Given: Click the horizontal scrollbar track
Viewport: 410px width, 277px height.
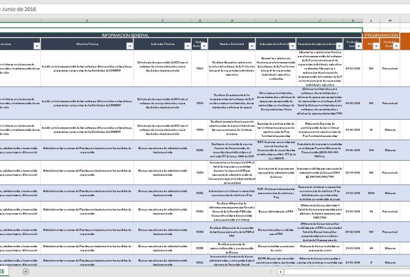Looking at the screenshot, I should click(x=346, y=272).
